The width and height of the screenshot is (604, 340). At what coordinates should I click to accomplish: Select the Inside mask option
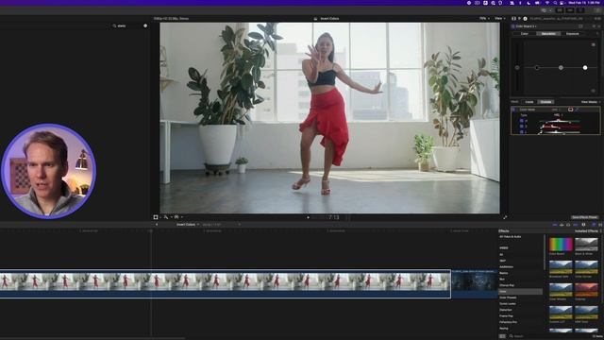pyautogui.click(x=529, y=102)
